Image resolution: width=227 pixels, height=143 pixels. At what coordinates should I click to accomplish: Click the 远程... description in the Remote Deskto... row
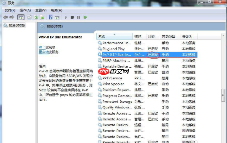tap(139, 125)
